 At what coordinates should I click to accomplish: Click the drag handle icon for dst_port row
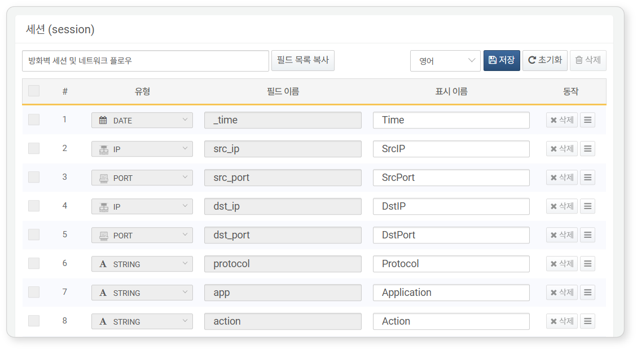(587, 235)
